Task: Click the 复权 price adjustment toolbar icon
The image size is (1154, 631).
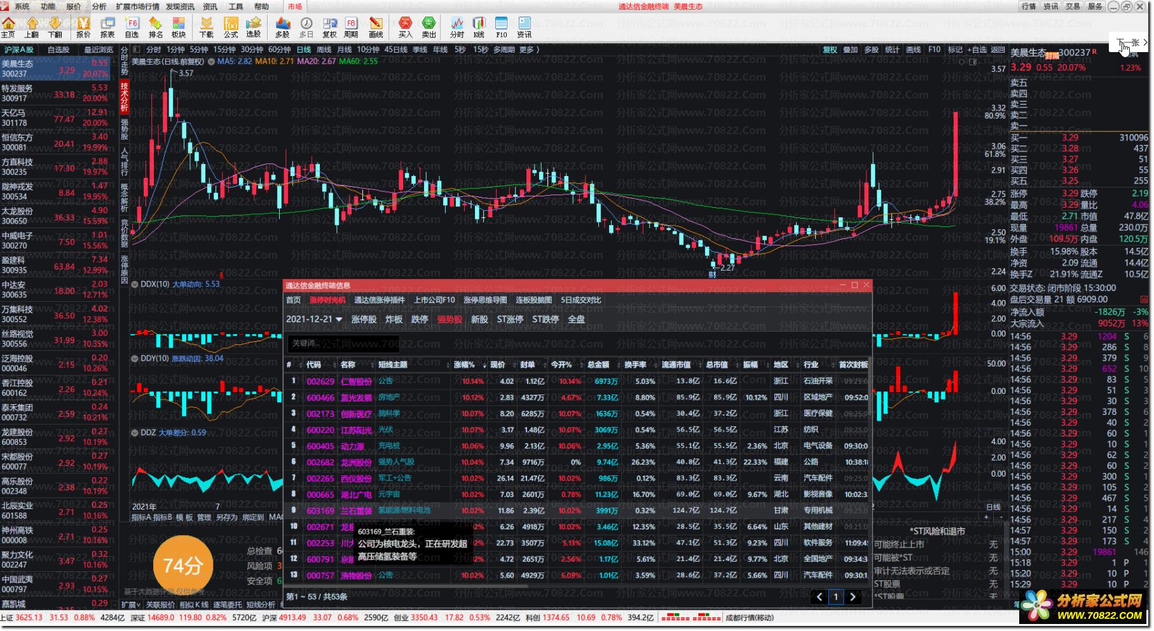Action: tap(330, 27)
